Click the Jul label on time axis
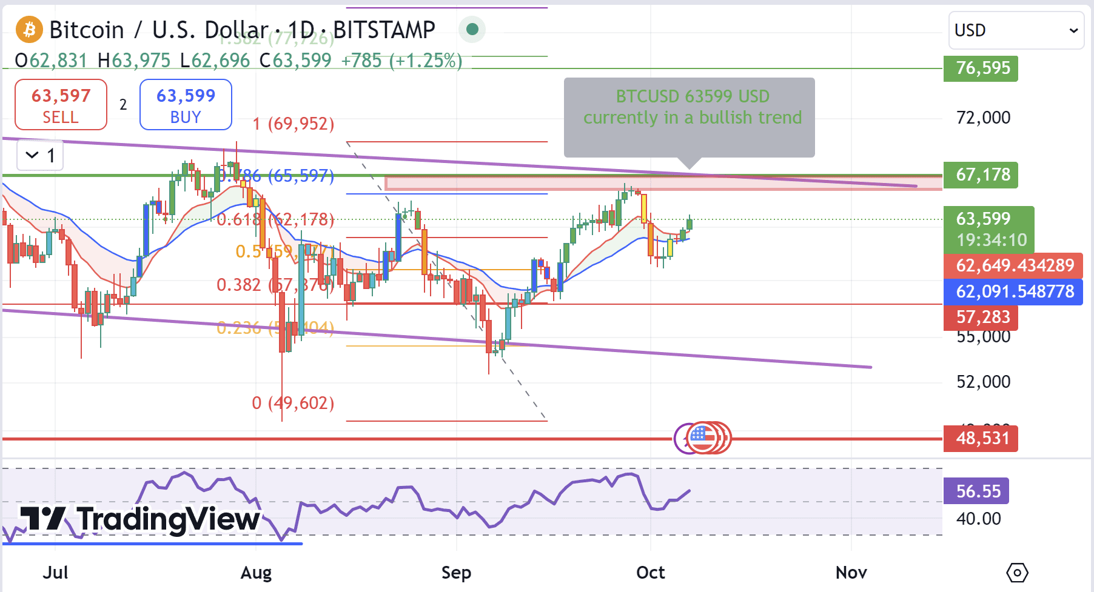 coord(55,573)
